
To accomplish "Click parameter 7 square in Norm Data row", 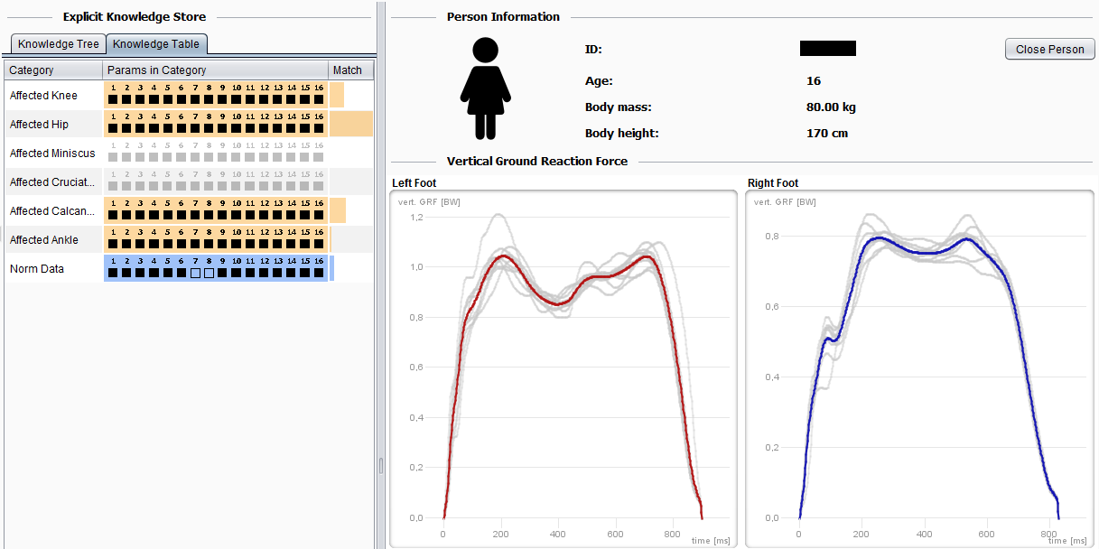I will (195, 273).
